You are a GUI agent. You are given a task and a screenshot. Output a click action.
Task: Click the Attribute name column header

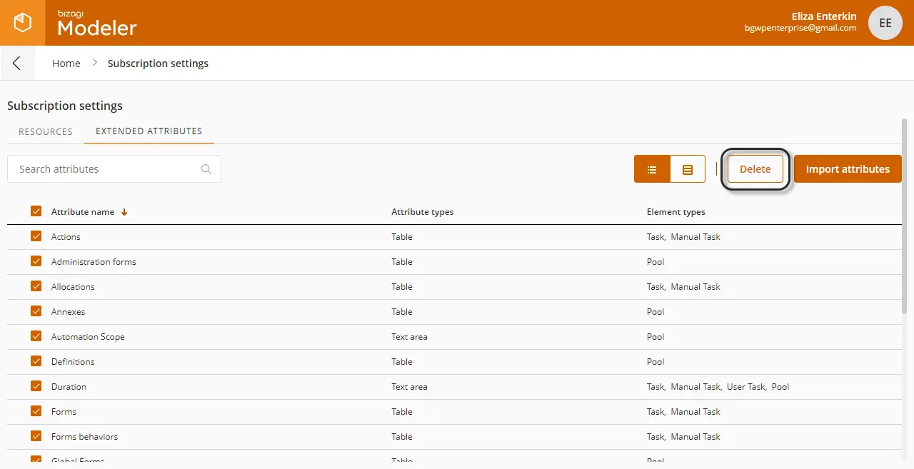83,212
